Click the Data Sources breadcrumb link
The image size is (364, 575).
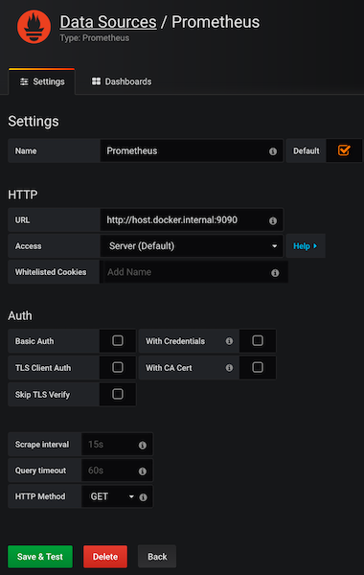(x=108, y=22)
